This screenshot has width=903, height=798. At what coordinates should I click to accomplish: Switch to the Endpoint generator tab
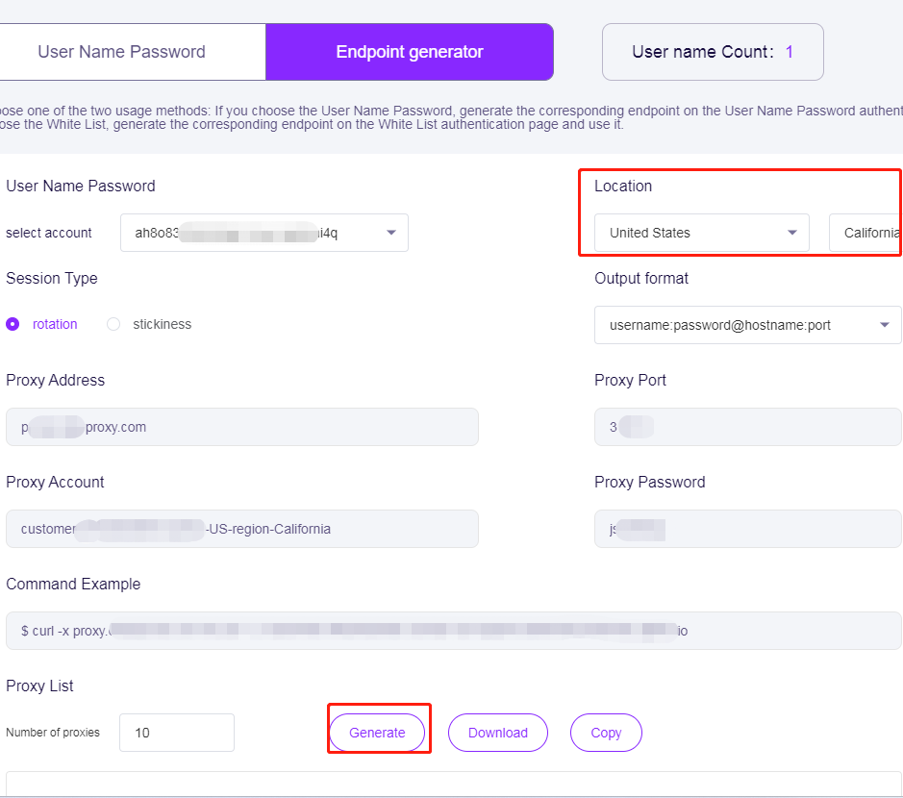(x=409, y=52)
